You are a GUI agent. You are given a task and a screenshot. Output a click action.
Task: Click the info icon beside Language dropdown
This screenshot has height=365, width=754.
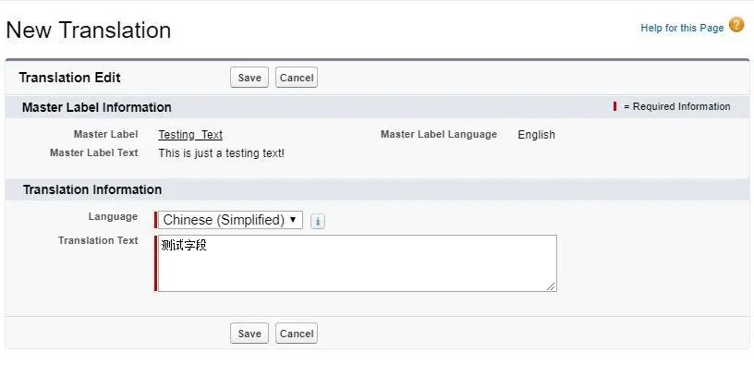click(317, 222)
